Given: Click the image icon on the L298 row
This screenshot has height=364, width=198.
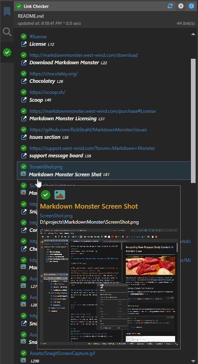Looking at the screenshot, I should coord(23,360).
